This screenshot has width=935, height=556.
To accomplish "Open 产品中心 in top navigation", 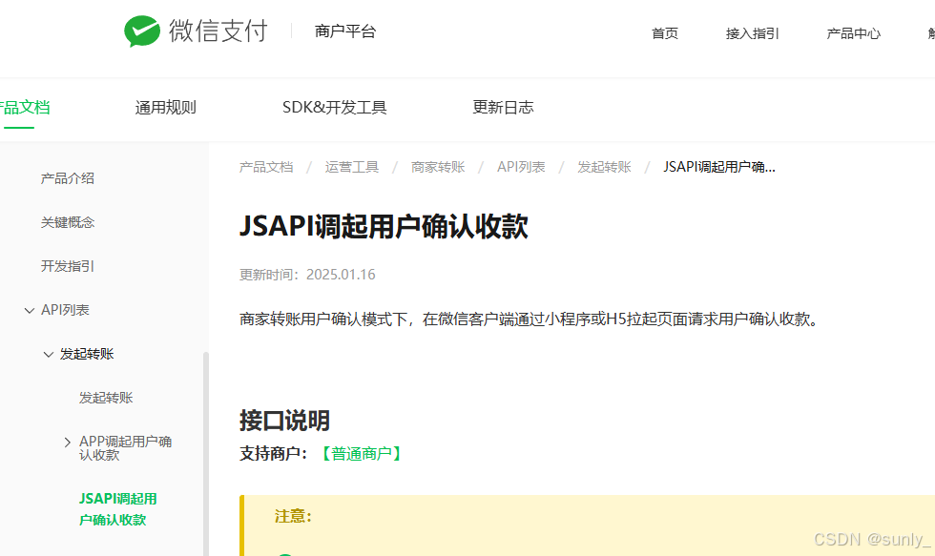I will point(853,33).
